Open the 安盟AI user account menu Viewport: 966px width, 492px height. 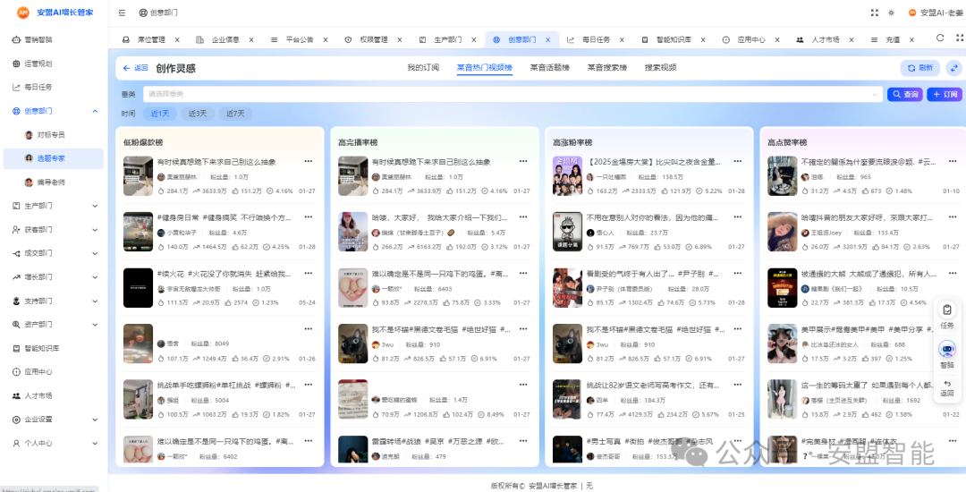(x=935, y=13)
